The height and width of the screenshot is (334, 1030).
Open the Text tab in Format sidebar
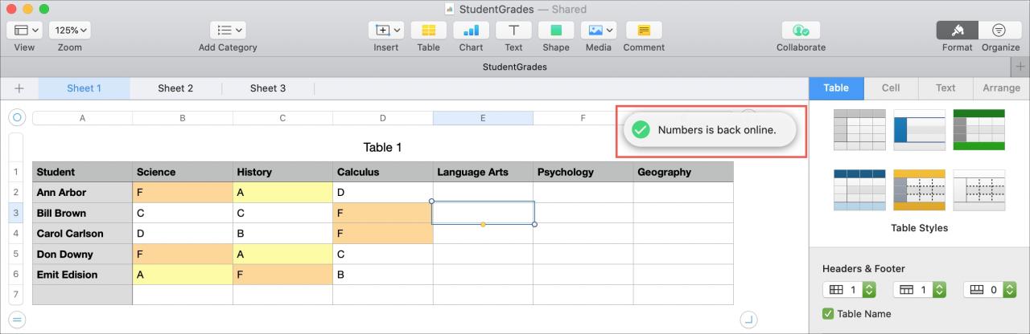pos(946,88)
